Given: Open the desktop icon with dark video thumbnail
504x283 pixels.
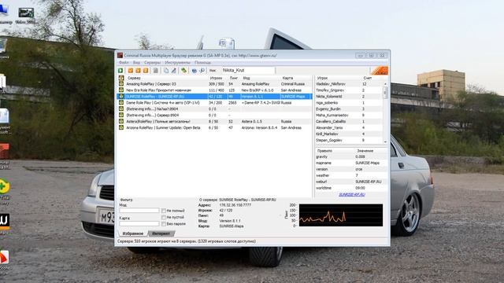Looking at the screenshot, I should coord(26,13).
